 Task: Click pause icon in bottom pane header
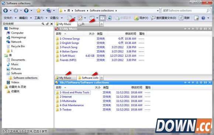point(205,83)
